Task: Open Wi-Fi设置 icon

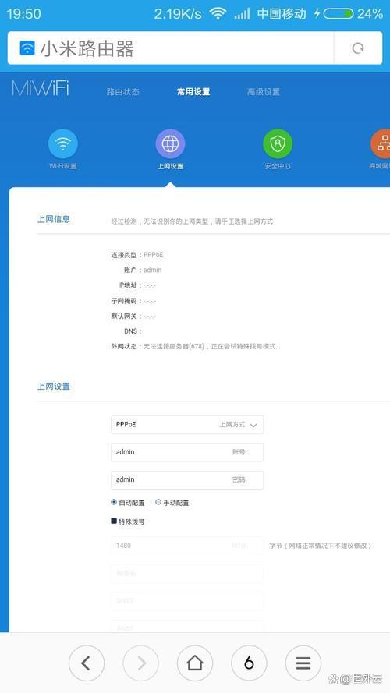Action: click(x=62, y=143)
